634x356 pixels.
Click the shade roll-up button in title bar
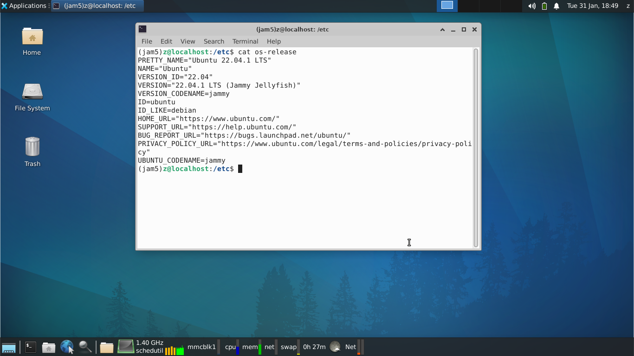pyautogui.click(x=442, y=29)
